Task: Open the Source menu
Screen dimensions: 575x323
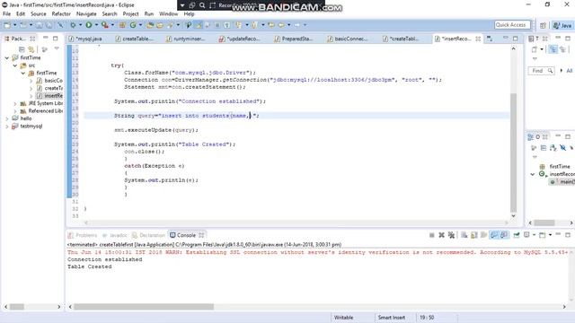Action: click(x=38, y=14)
